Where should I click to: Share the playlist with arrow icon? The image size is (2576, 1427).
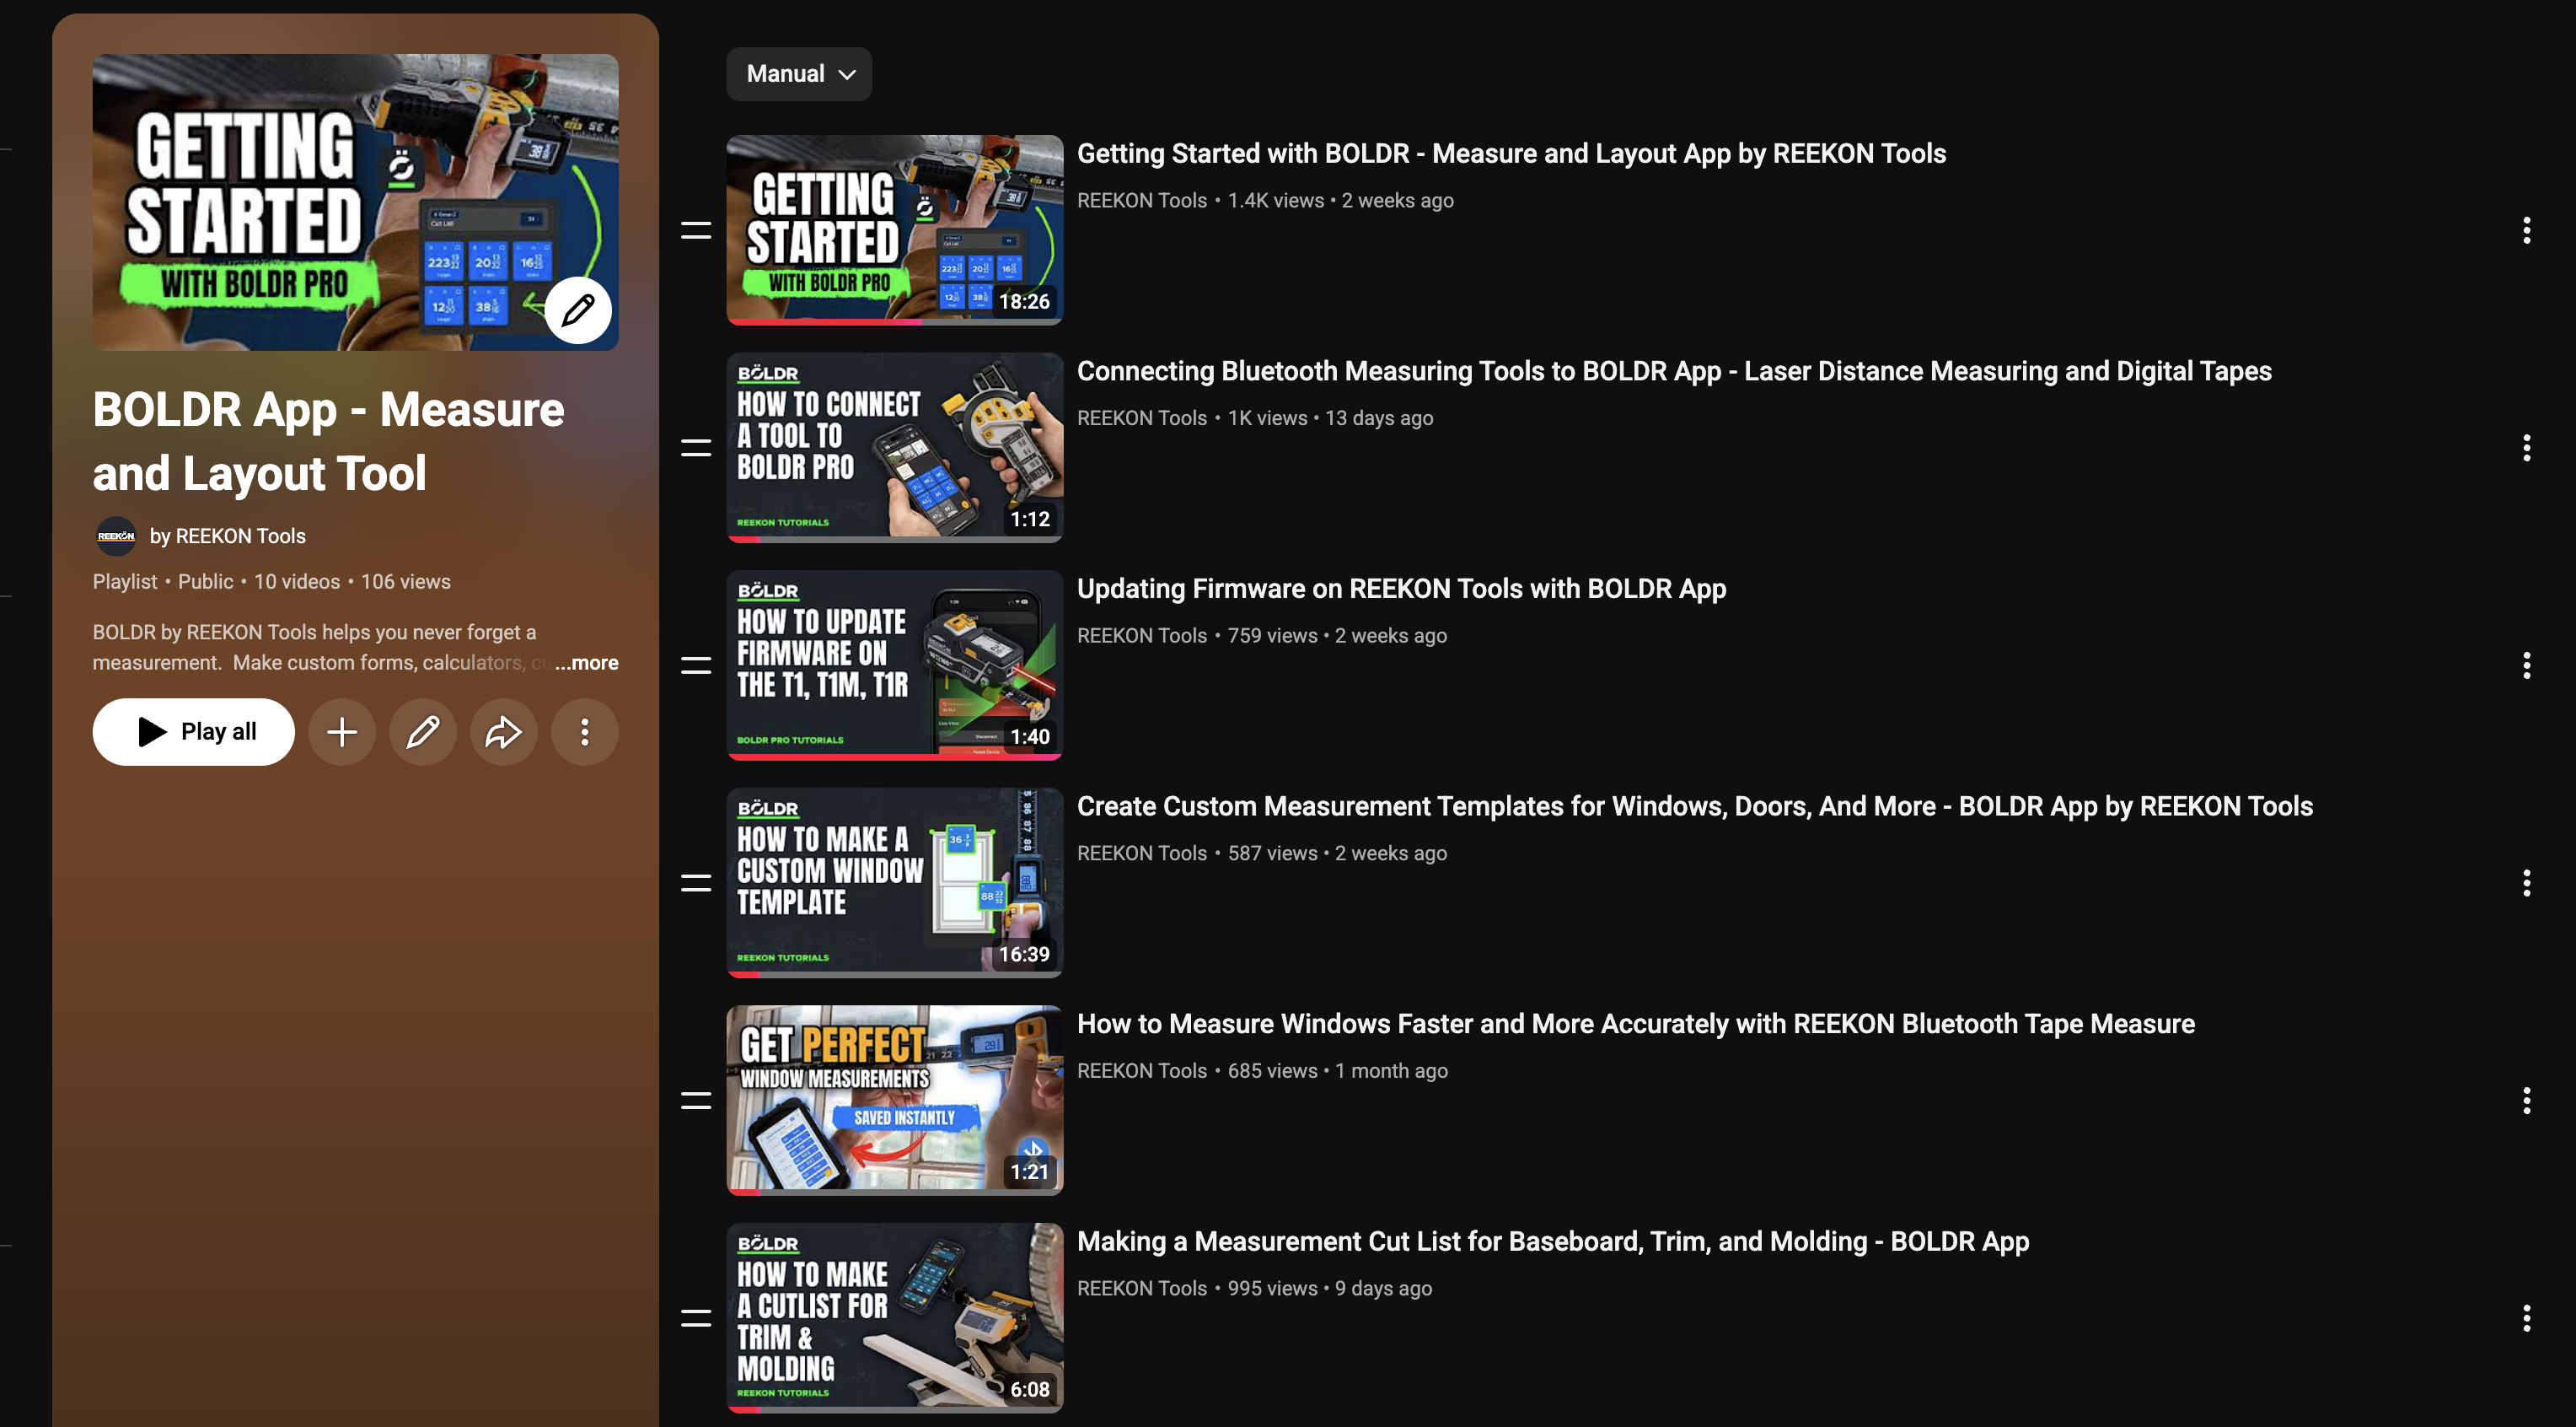504,731
